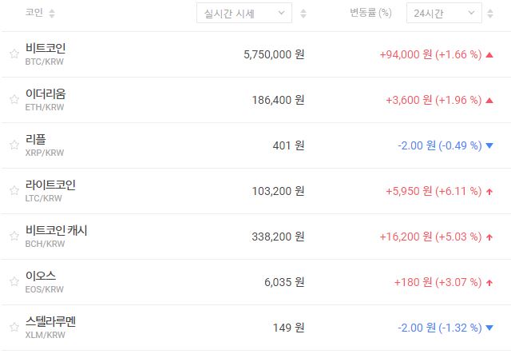The image size is (511, 354).
Task: Click the 스텔라루멘 star icon
Action: 14,328
